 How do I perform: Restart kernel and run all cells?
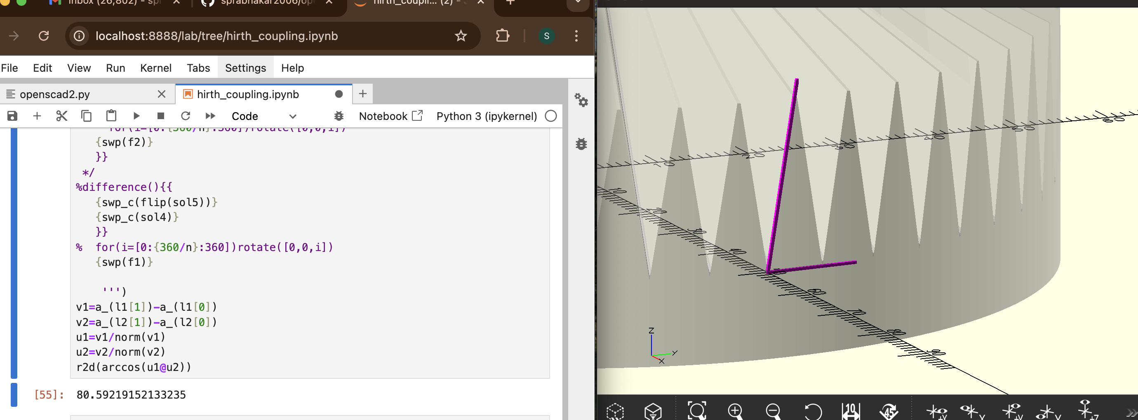[210, 116]
